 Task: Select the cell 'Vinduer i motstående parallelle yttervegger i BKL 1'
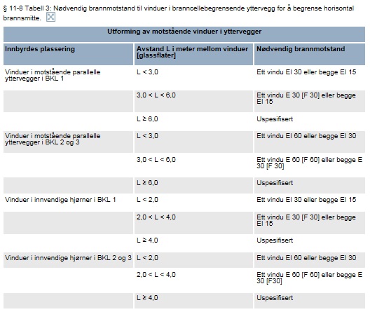[53, 75]
